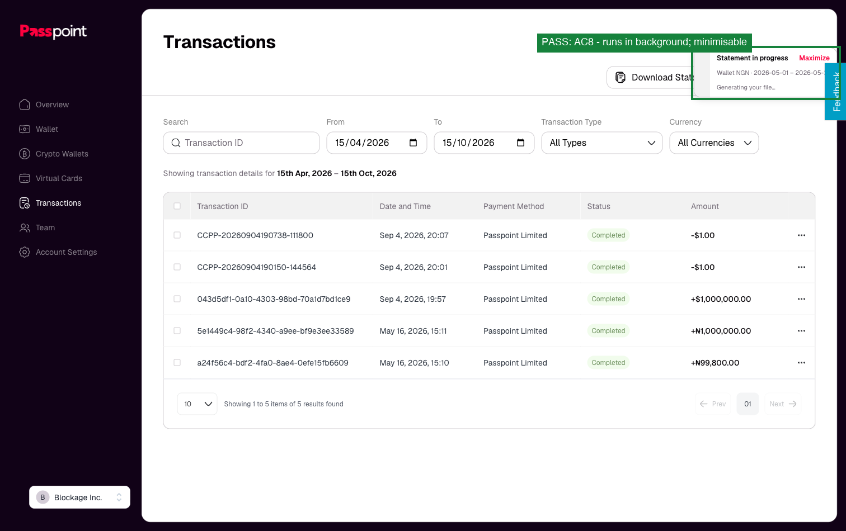Image resolution: width=846 pixels, height=531 pixels.
Task: Click the Prev pagination button
Action: (712, 404)
